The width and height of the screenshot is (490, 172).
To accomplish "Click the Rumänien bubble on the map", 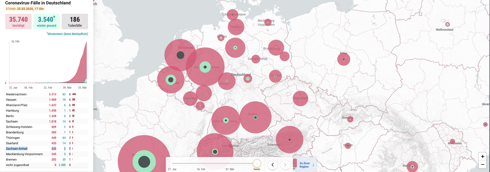I will [412, 167].
